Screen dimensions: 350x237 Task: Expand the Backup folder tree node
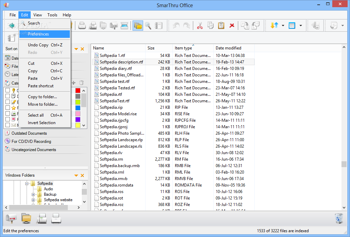[33, 195]
